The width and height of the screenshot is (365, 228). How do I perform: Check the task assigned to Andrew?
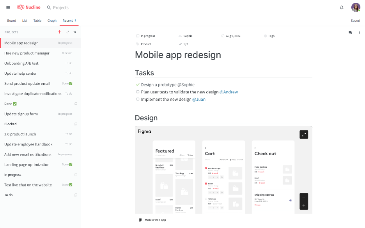tap(137, 91)
